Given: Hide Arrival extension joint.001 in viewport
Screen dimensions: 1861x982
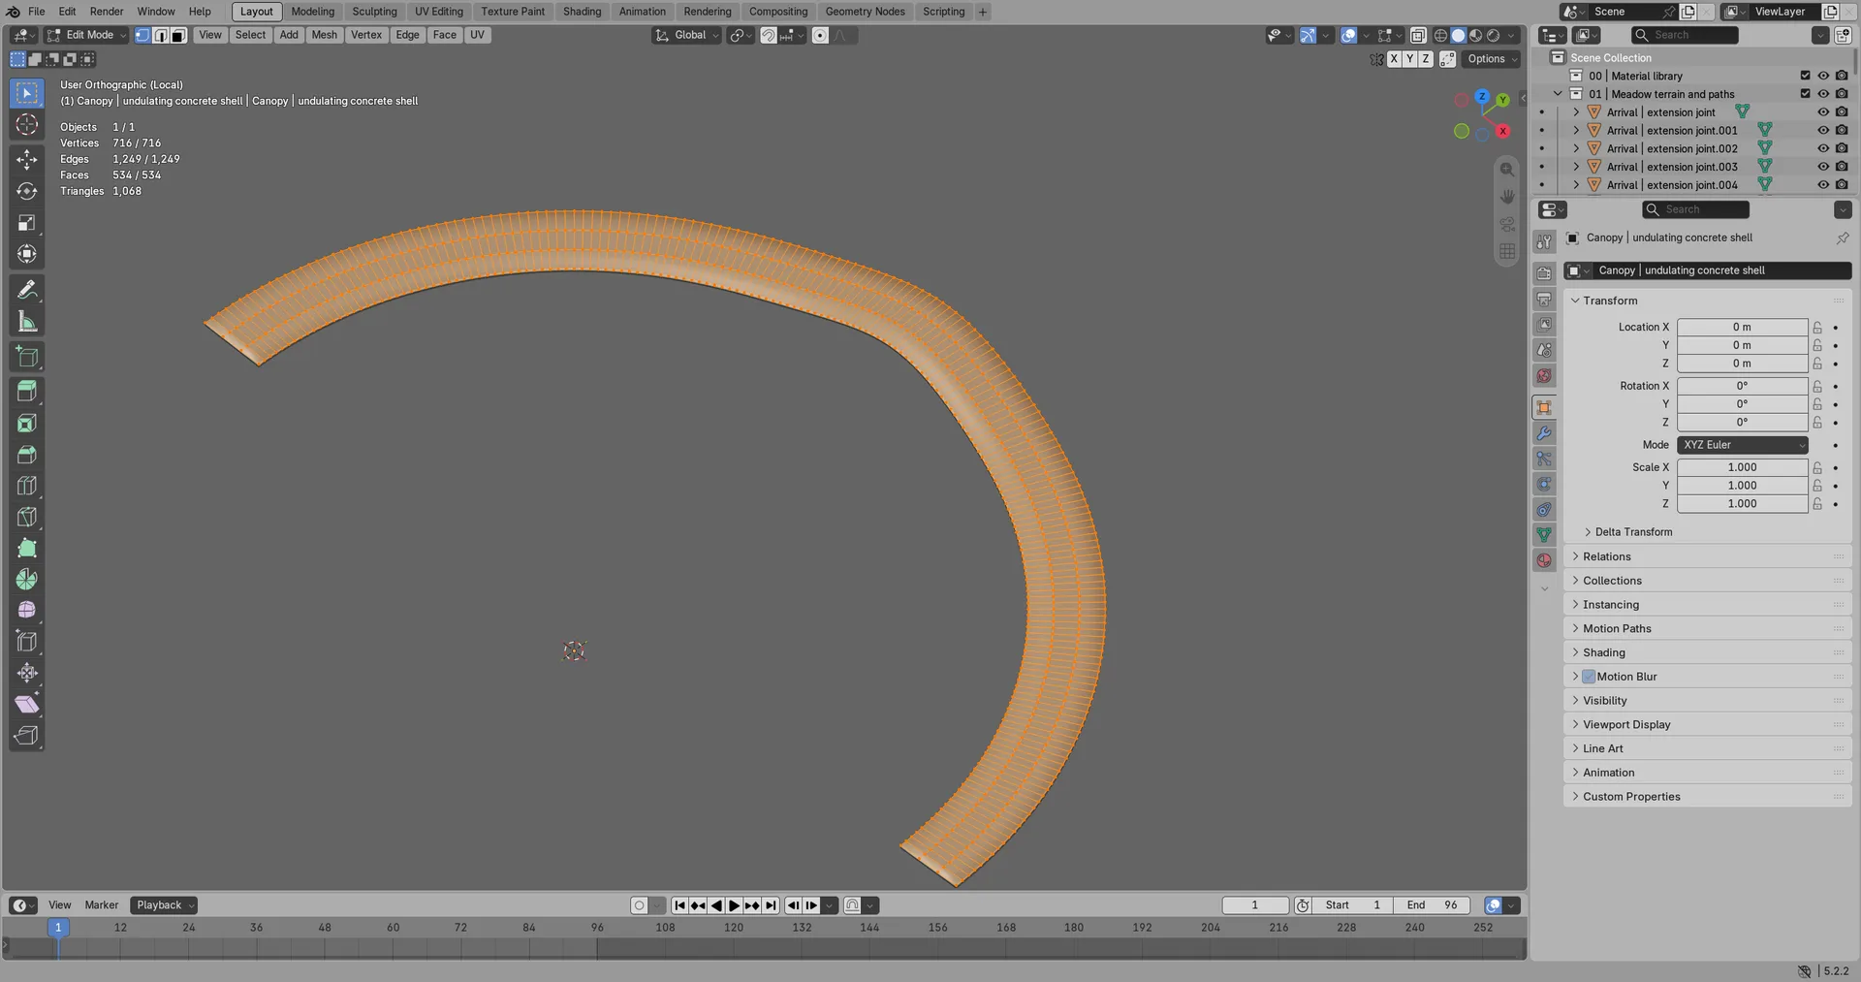Looking at the screenshot, I should click(x=1823, y=130).
